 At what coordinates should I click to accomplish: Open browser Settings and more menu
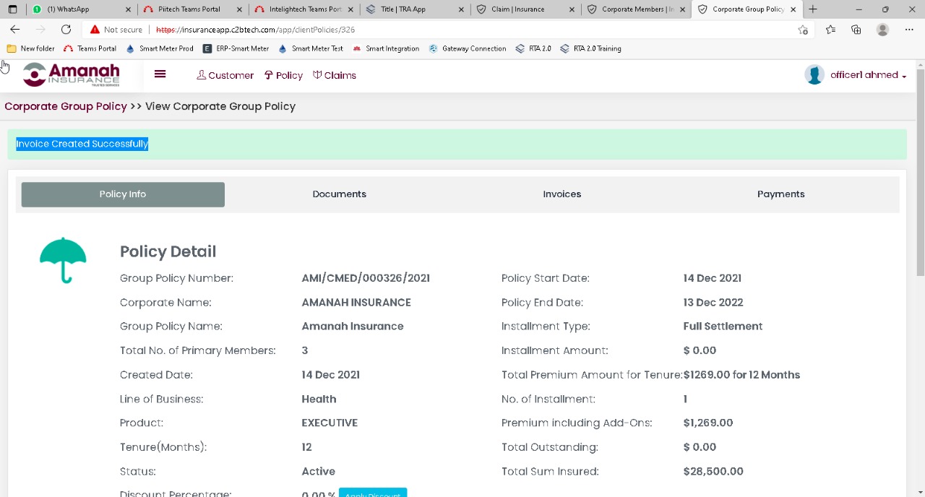coord(909,30)
